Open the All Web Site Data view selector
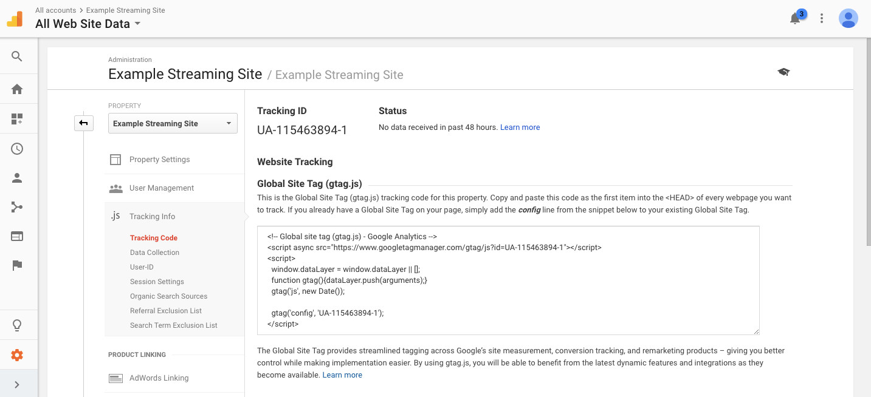The image size is (871, 397). pos(88,24)
